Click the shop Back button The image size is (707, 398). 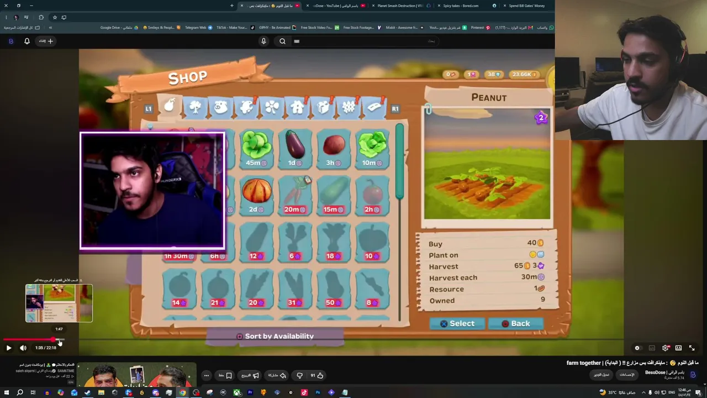point(515,323)
